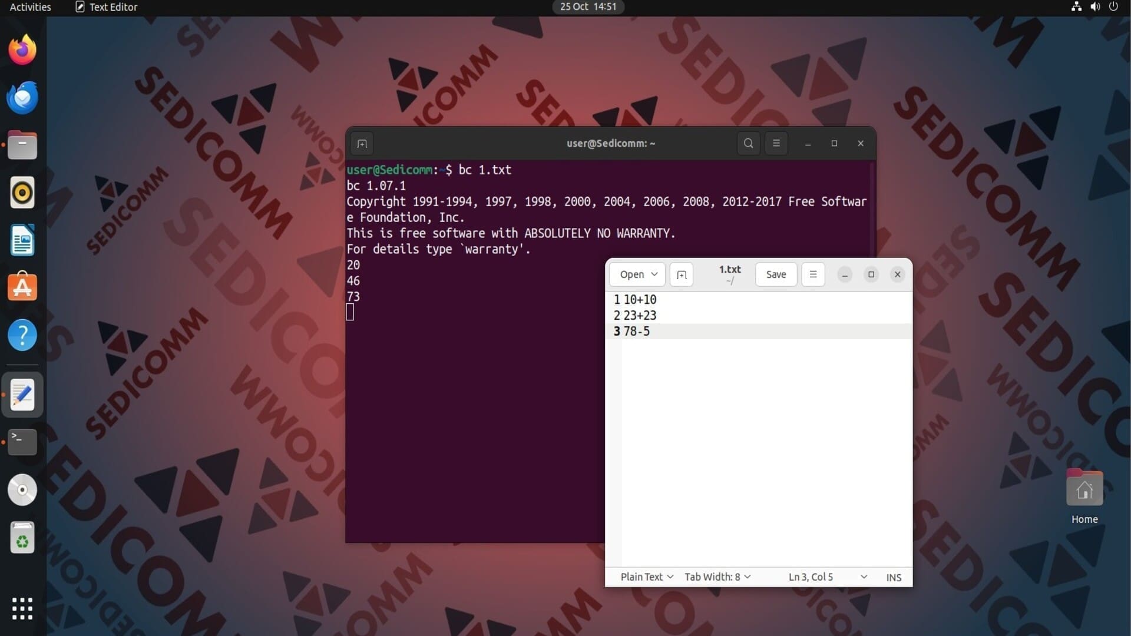Toggle INS insert mode indicator
Viewport: 1131px width, 636px height.
point(894,578)
